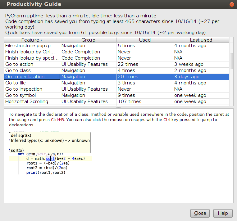Click the red 'Ctrl+B' shortcut text
Image resolution: width=237 pixels, height=221 pixels.
point(57,120)
